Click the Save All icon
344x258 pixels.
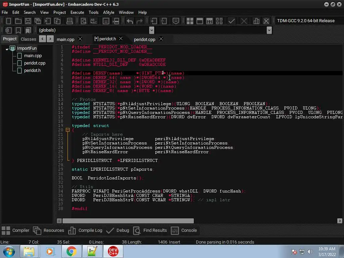point(38,21)
